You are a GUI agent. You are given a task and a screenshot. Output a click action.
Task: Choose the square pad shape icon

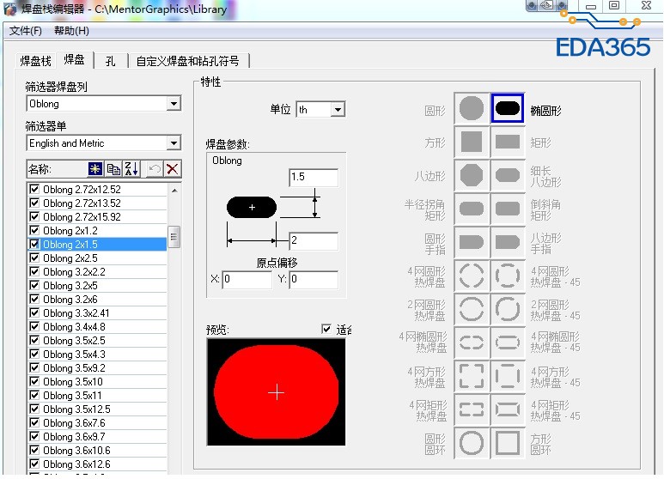point(472,142)
